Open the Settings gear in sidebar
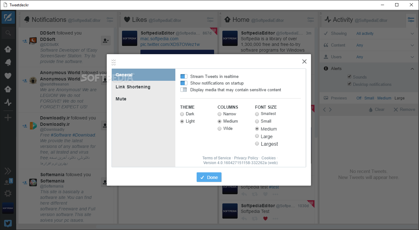The image size is (419, 230). pyautogui.click(x=8, y=193)
